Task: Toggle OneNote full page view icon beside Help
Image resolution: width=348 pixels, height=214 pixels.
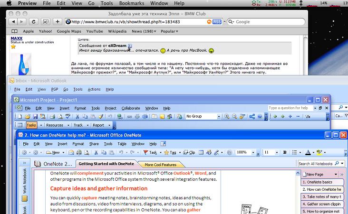Action: pos(163,144)
